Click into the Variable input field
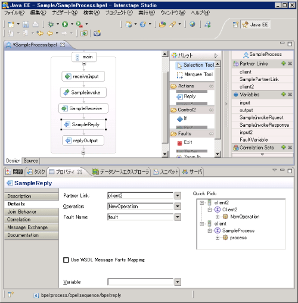 (140, 282)
